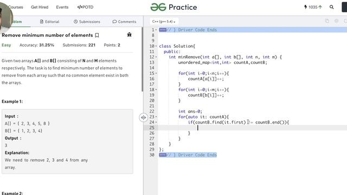Viewport: 347px width, 195px height.
Task: Switch to the Editorial tab
Action: [x=49, y=22]
